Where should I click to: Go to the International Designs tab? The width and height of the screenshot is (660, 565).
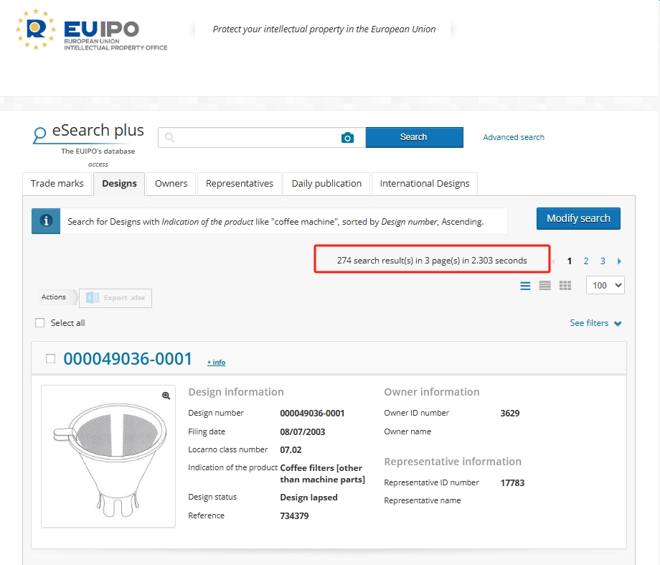pyautogui.click(x=424, y=184)
